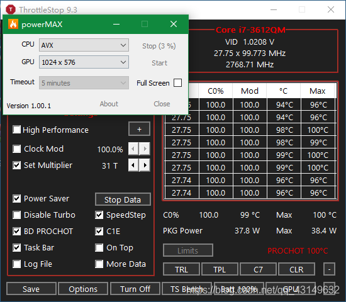Click the 2768.71 MHz frequency value
346x302 pixels.
click(250, 65)
